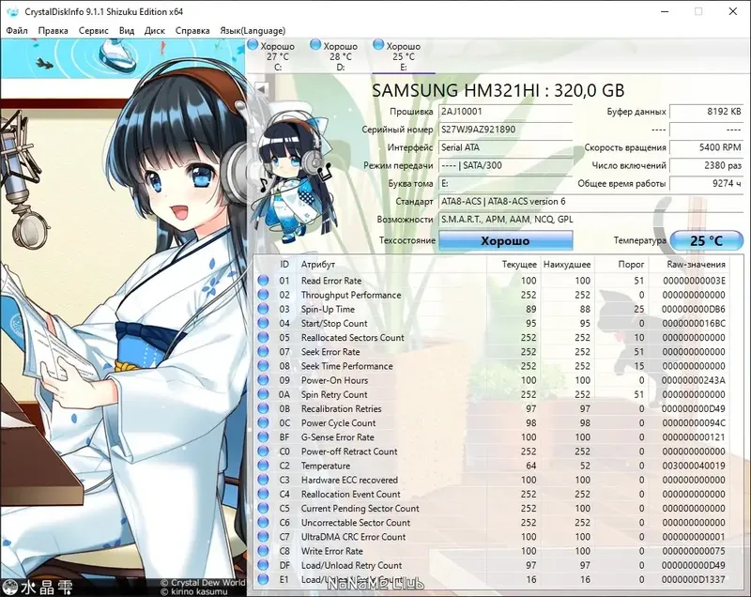Click status icon of Write Error Rate row
Viewport: 751px width, 597px height.
pos(263,551)
